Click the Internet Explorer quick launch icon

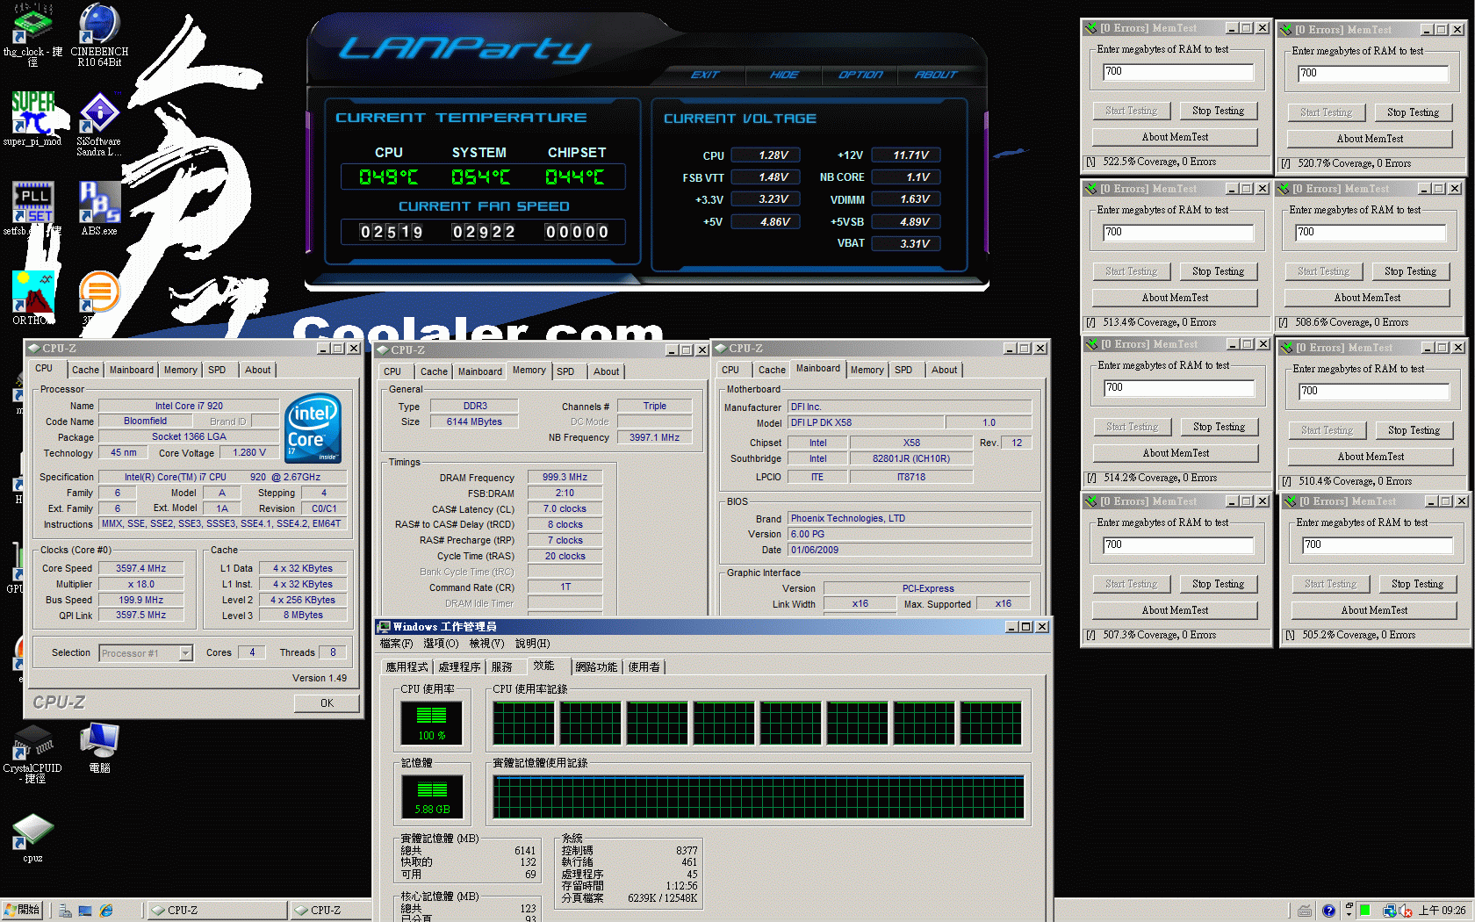point(106,911)
